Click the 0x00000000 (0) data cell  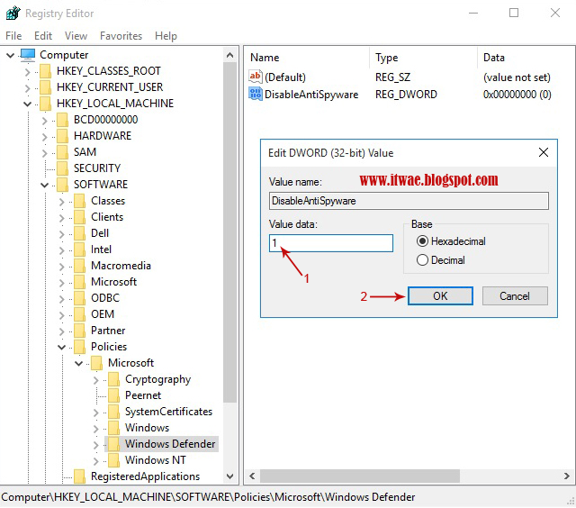[517, 95]
